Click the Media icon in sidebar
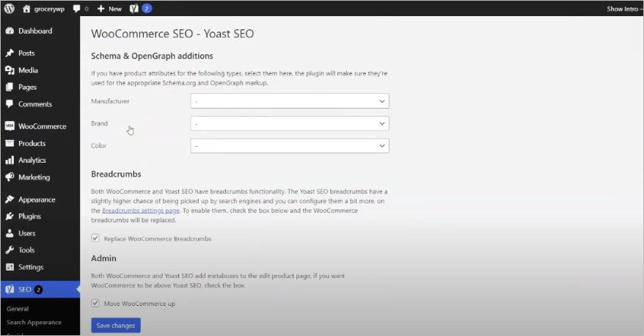The width and height of the screenshot is (644, 336). 10,70
